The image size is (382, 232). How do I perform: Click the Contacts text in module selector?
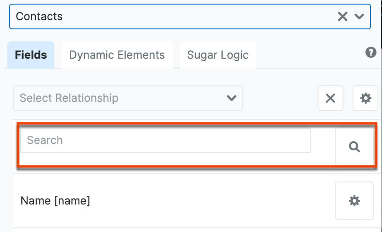pyautogui.click(x=39, y=17)
